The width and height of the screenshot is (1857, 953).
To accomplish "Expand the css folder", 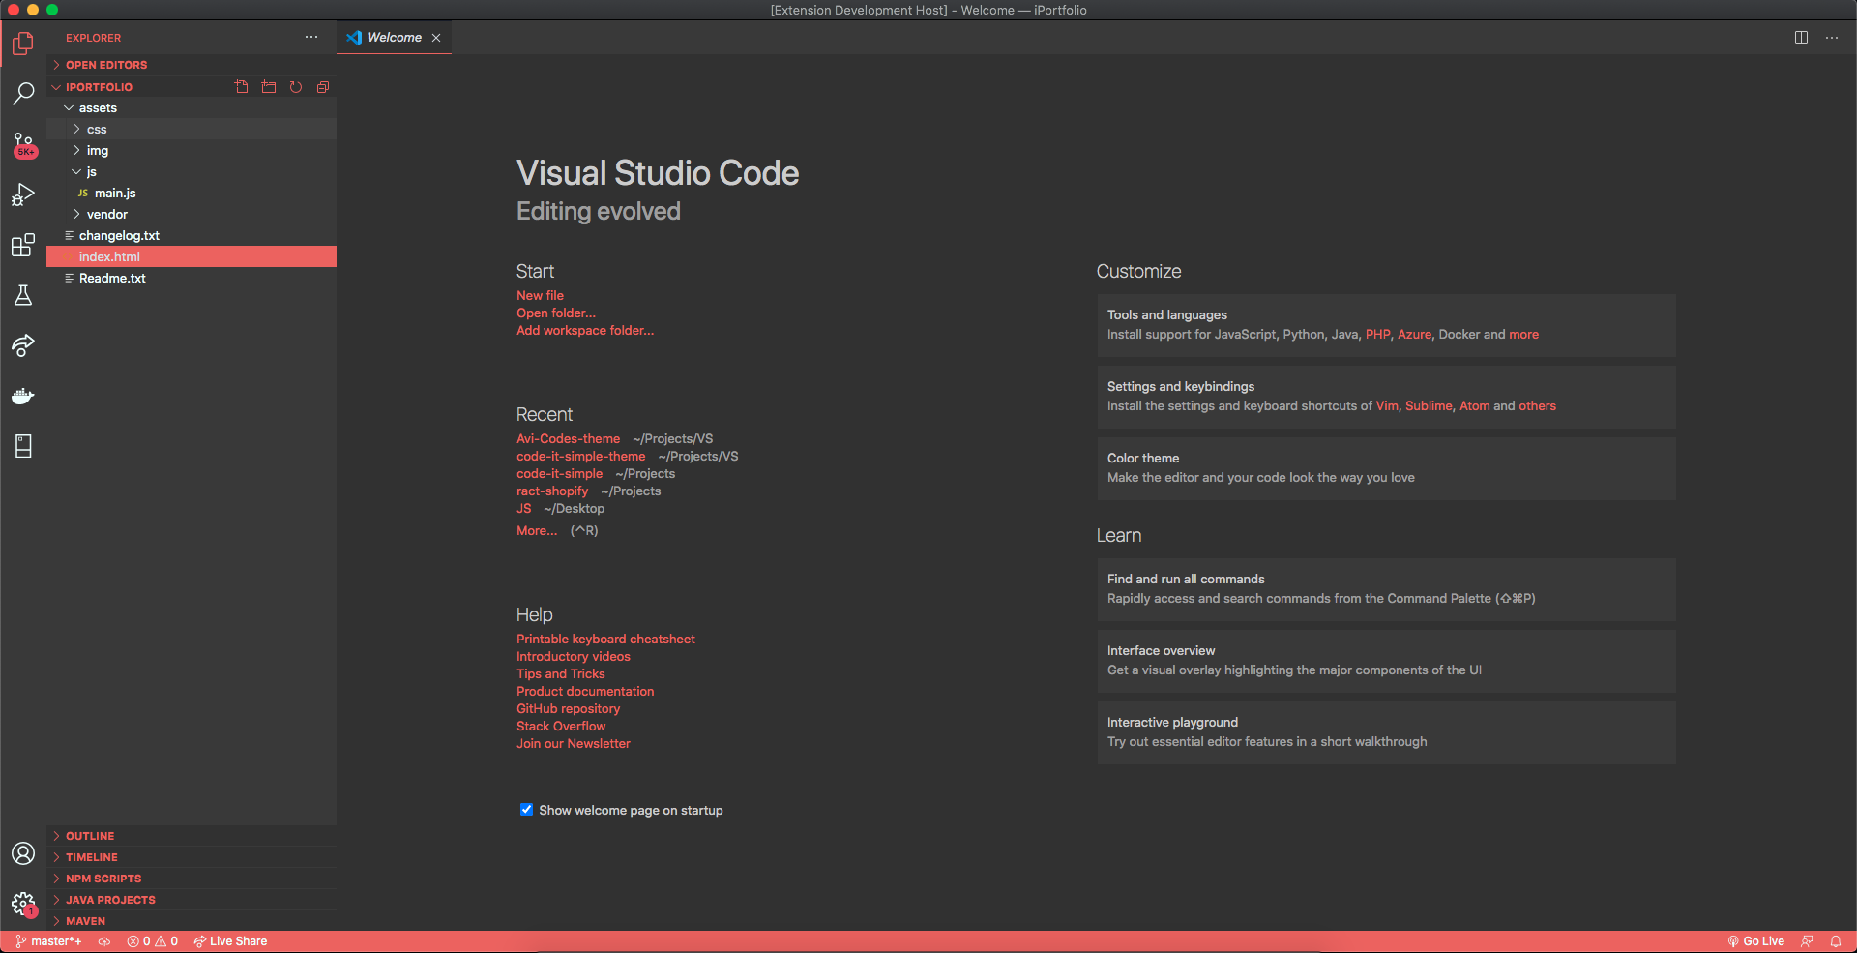I will [192, 130].
